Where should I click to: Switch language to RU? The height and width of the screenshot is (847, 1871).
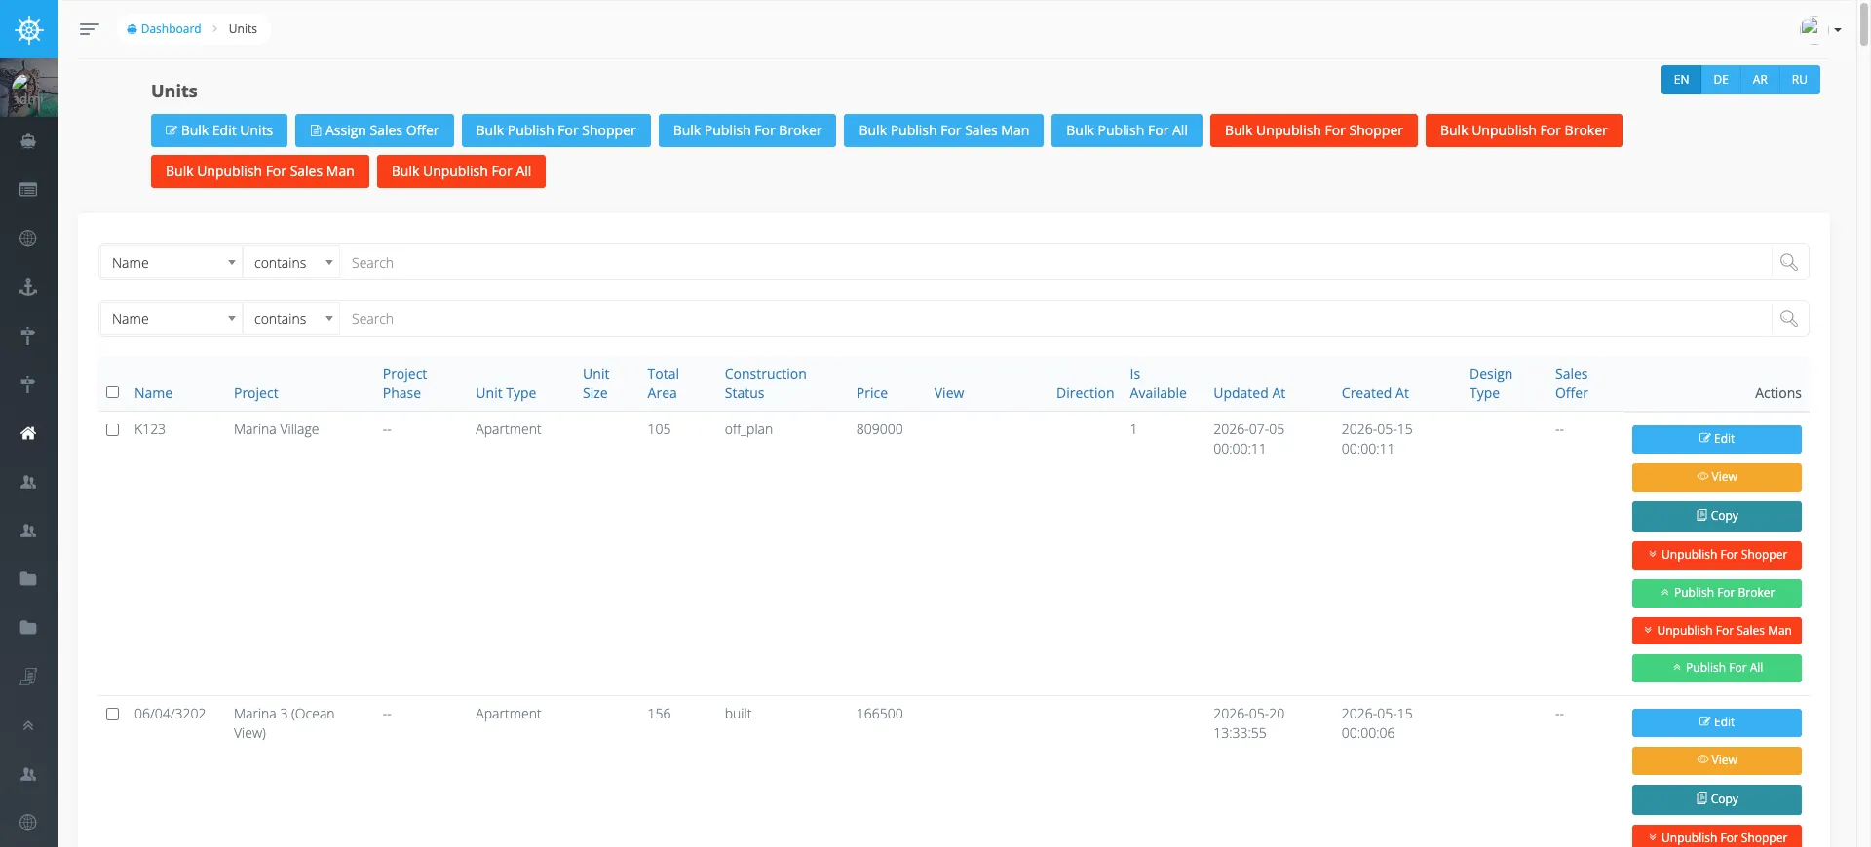tap(1800, 80)
